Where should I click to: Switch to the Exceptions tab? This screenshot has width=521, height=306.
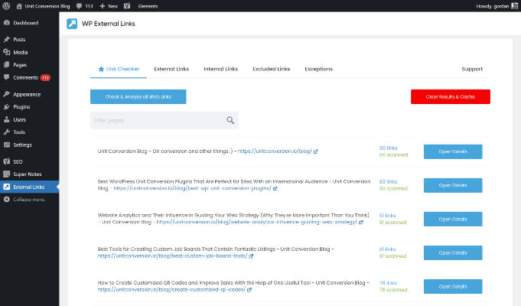coord(319,69)
